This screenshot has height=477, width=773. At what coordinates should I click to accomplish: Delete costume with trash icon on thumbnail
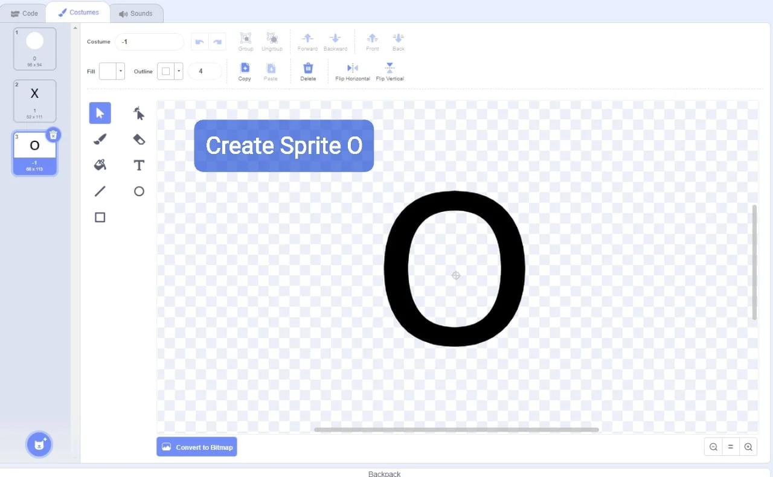[53, 135]
